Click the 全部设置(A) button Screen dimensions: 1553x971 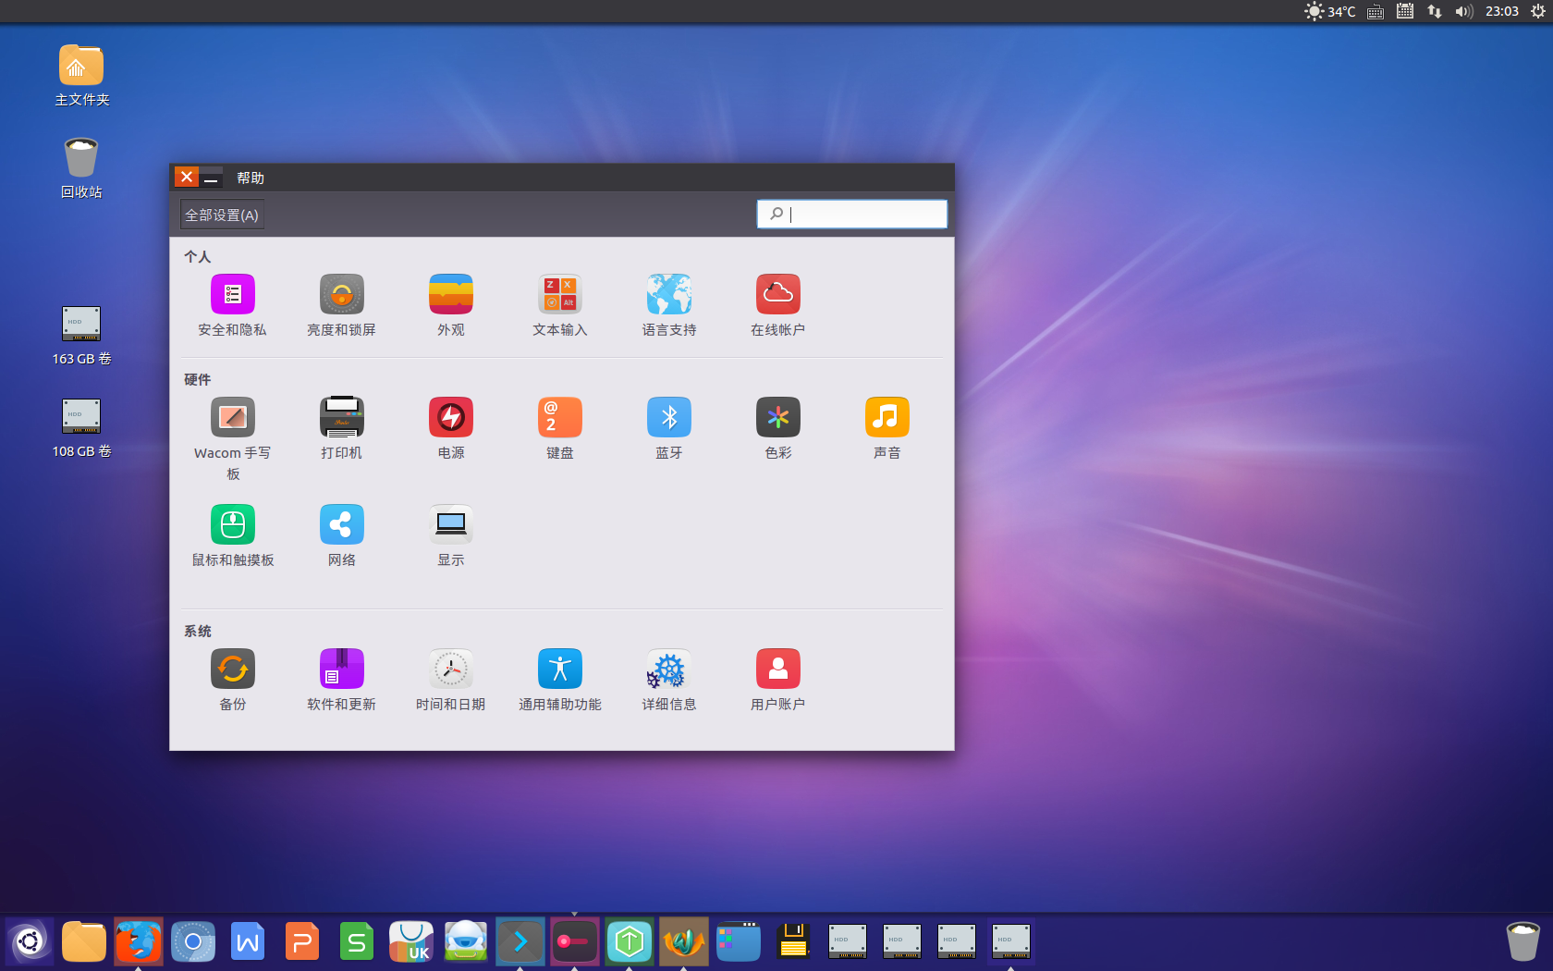click(222, 215)
